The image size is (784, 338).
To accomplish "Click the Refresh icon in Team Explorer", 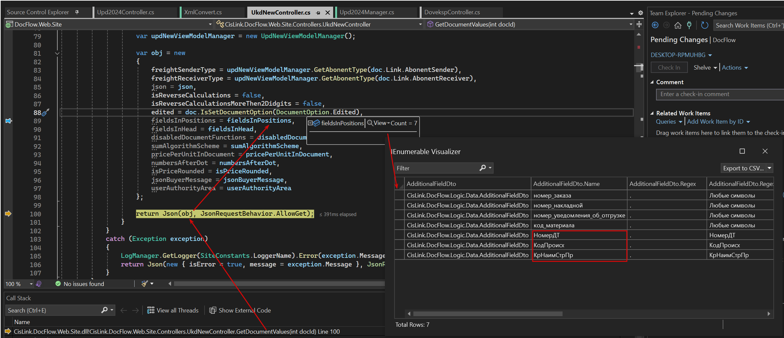I will pyautogui.click(x=705, y=25).
